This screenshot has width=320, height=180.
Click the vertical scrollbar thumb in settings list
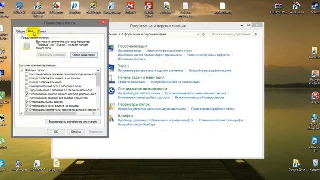point(98,79)
